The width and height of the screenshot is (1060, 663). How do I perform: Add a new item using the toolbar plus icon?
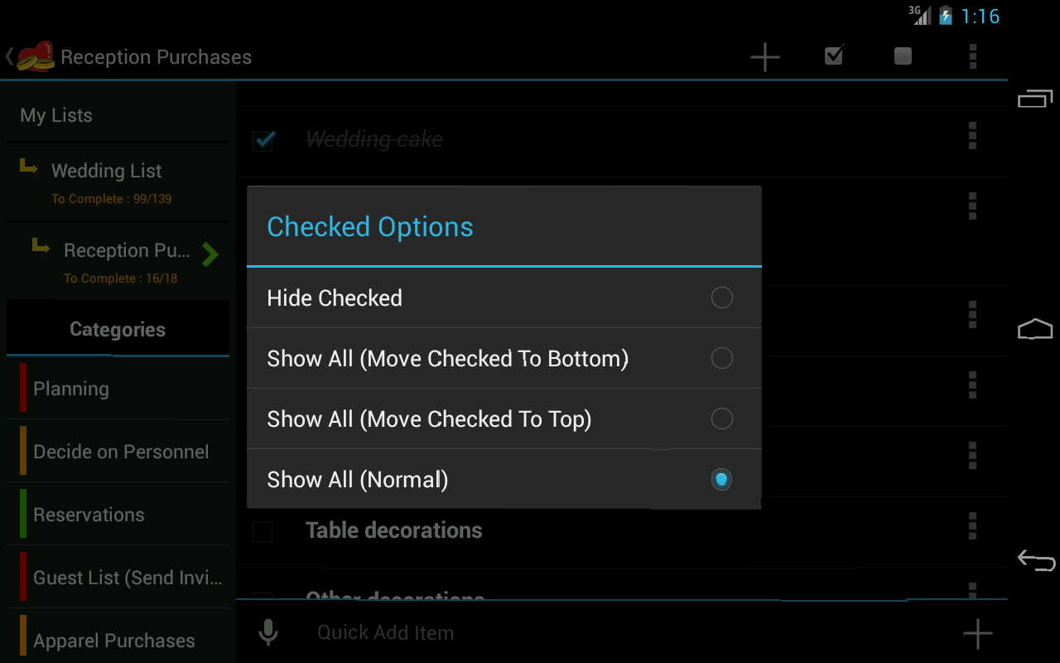(x=764, y=56)
